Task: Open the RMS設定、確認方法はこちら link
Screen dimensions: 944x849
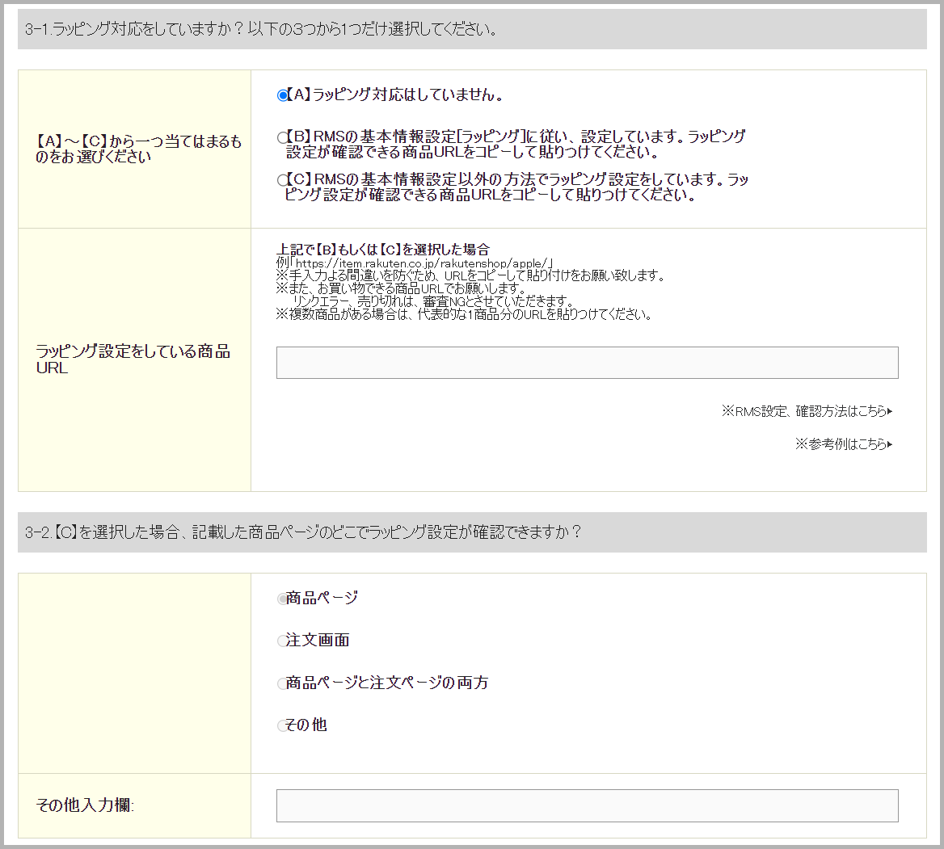Action: [807, 411]
